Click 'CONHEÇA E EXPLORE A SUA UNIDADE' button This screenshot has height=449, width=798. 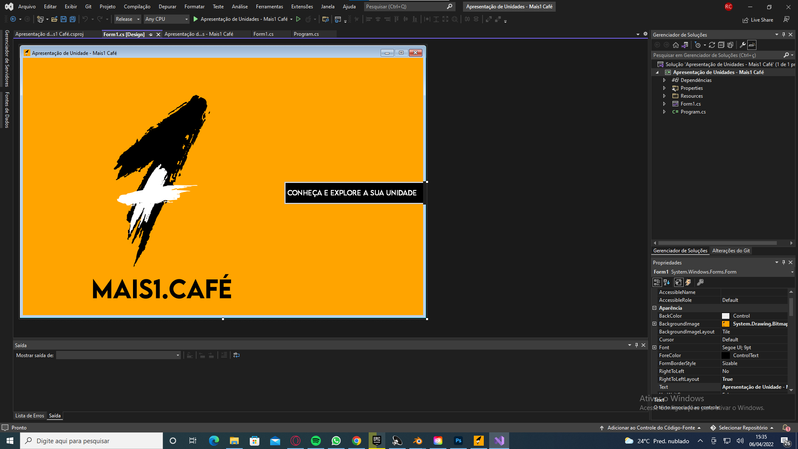(x=354, y=193)
